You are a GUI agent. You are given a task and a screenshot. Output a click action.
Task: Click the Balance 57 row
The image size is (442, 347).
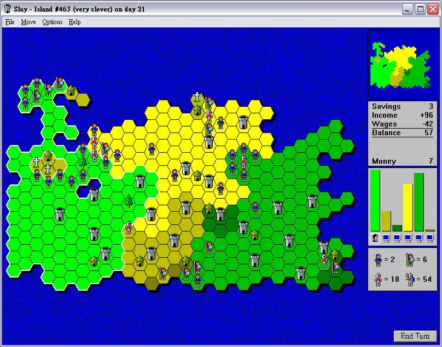coord(402,133)
